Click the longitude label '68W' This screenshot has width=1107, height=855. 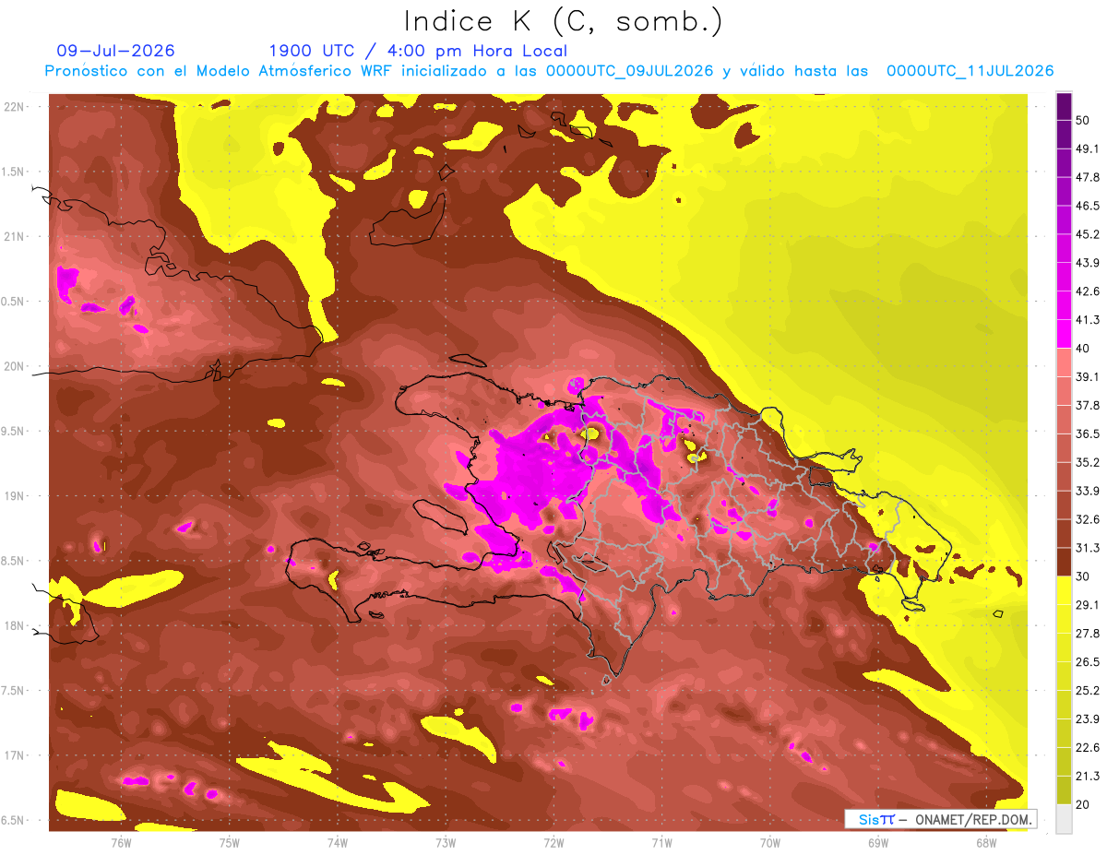[x=986, y=842]
